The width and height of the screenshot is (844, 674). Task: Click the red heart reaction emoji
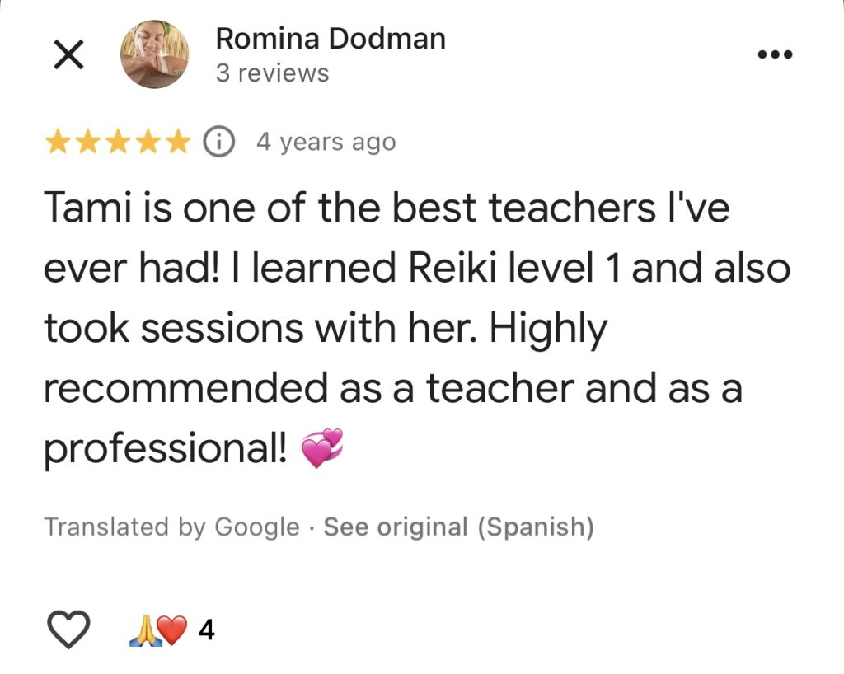coord(172,630)
